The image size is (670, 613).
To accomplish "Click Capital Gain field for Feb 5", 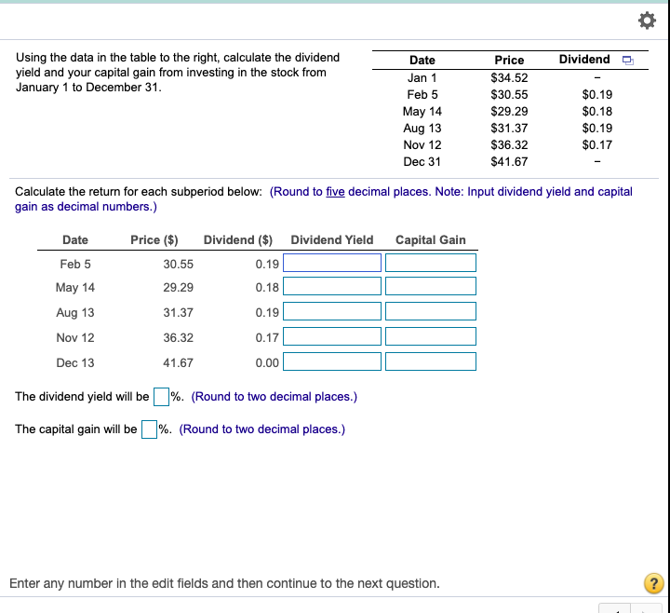I will [x=431, y=263].
